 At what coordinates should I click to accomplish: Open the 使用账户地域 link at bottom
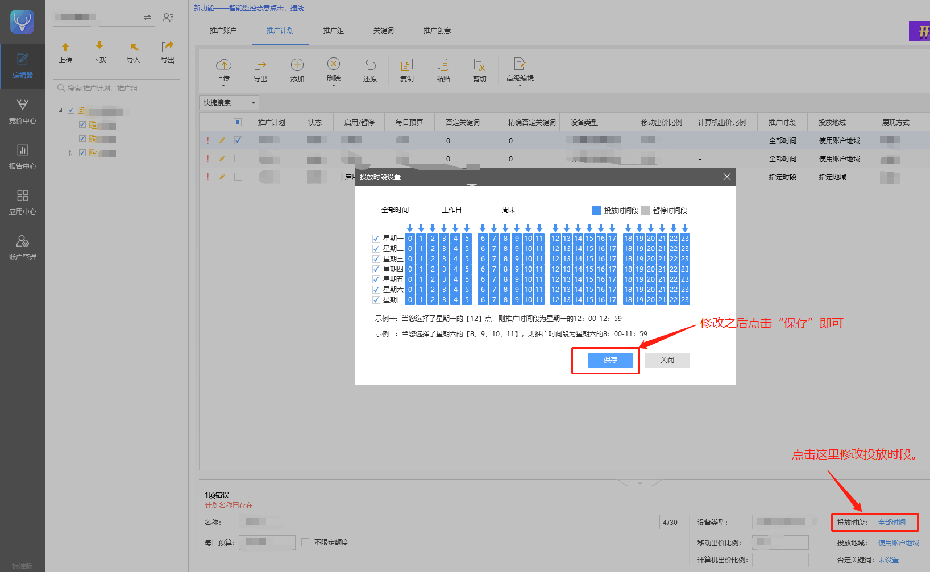(898, 543)
